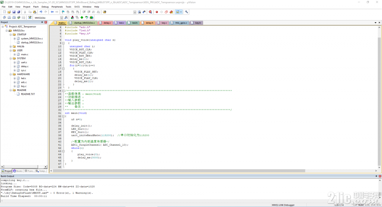Screen dimensions: 382x207
Task: Undo the last edit via the toolbar
Action: click(41, 12)
